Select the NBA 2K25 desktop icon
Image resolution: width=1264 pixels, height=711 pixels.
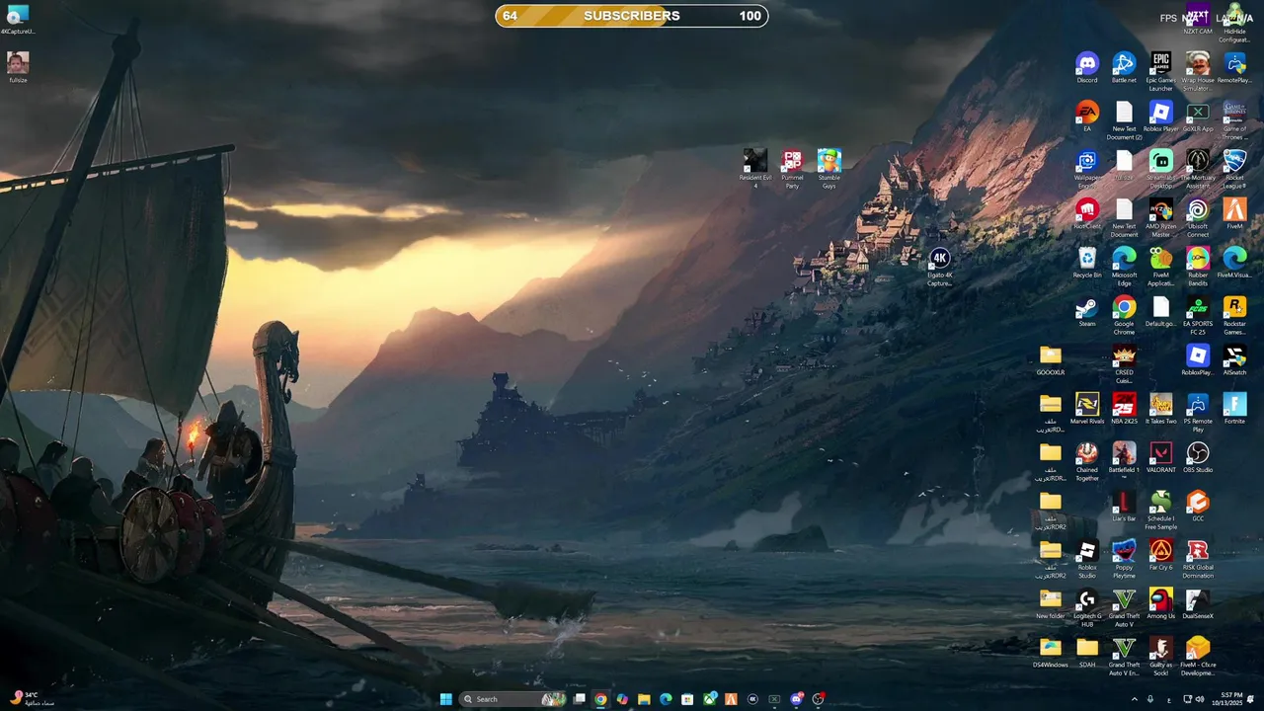[x=1124, y=409]
